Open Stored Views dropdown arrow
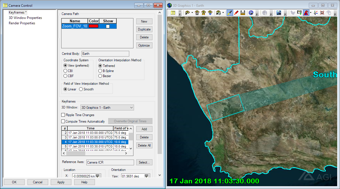This screenshot has width=340, height=189. point(223,13)
